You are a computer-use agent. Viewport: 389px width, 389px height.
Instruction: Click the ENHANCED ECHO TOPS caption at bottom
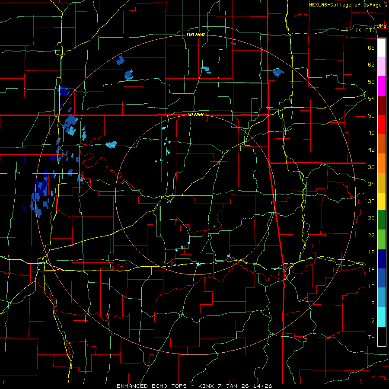[194, 386]
